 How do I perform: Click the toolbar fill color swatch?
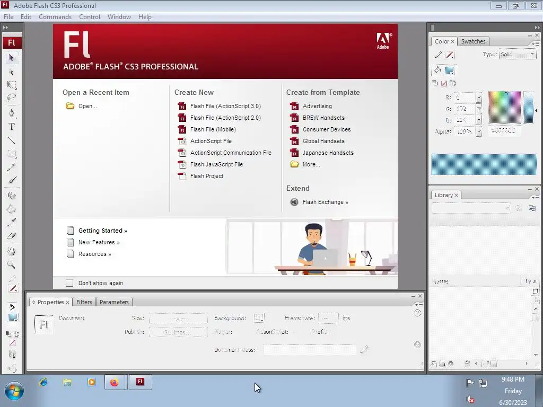click(13, 317)
